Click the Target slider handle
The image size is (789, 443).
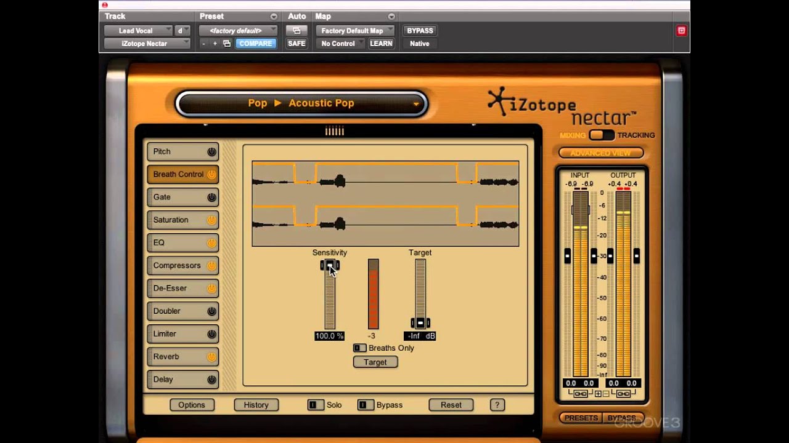pyautogui.click(x=420, y=323)
